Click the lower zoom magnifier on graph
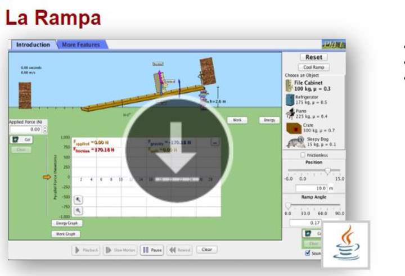405x276 pixels. point(78,210)
